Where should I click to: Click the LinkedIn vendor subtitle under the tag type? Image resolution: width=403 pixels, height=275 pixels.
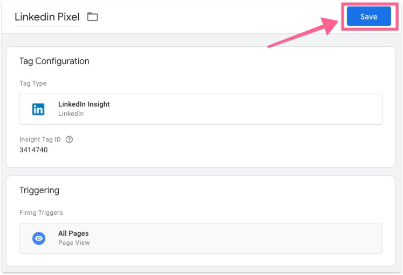tap(71, 114)
